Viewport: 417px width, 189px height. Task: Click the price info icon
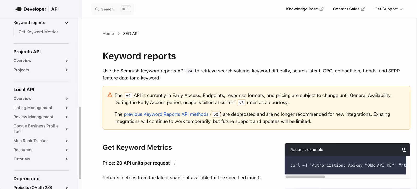[175, 163]
